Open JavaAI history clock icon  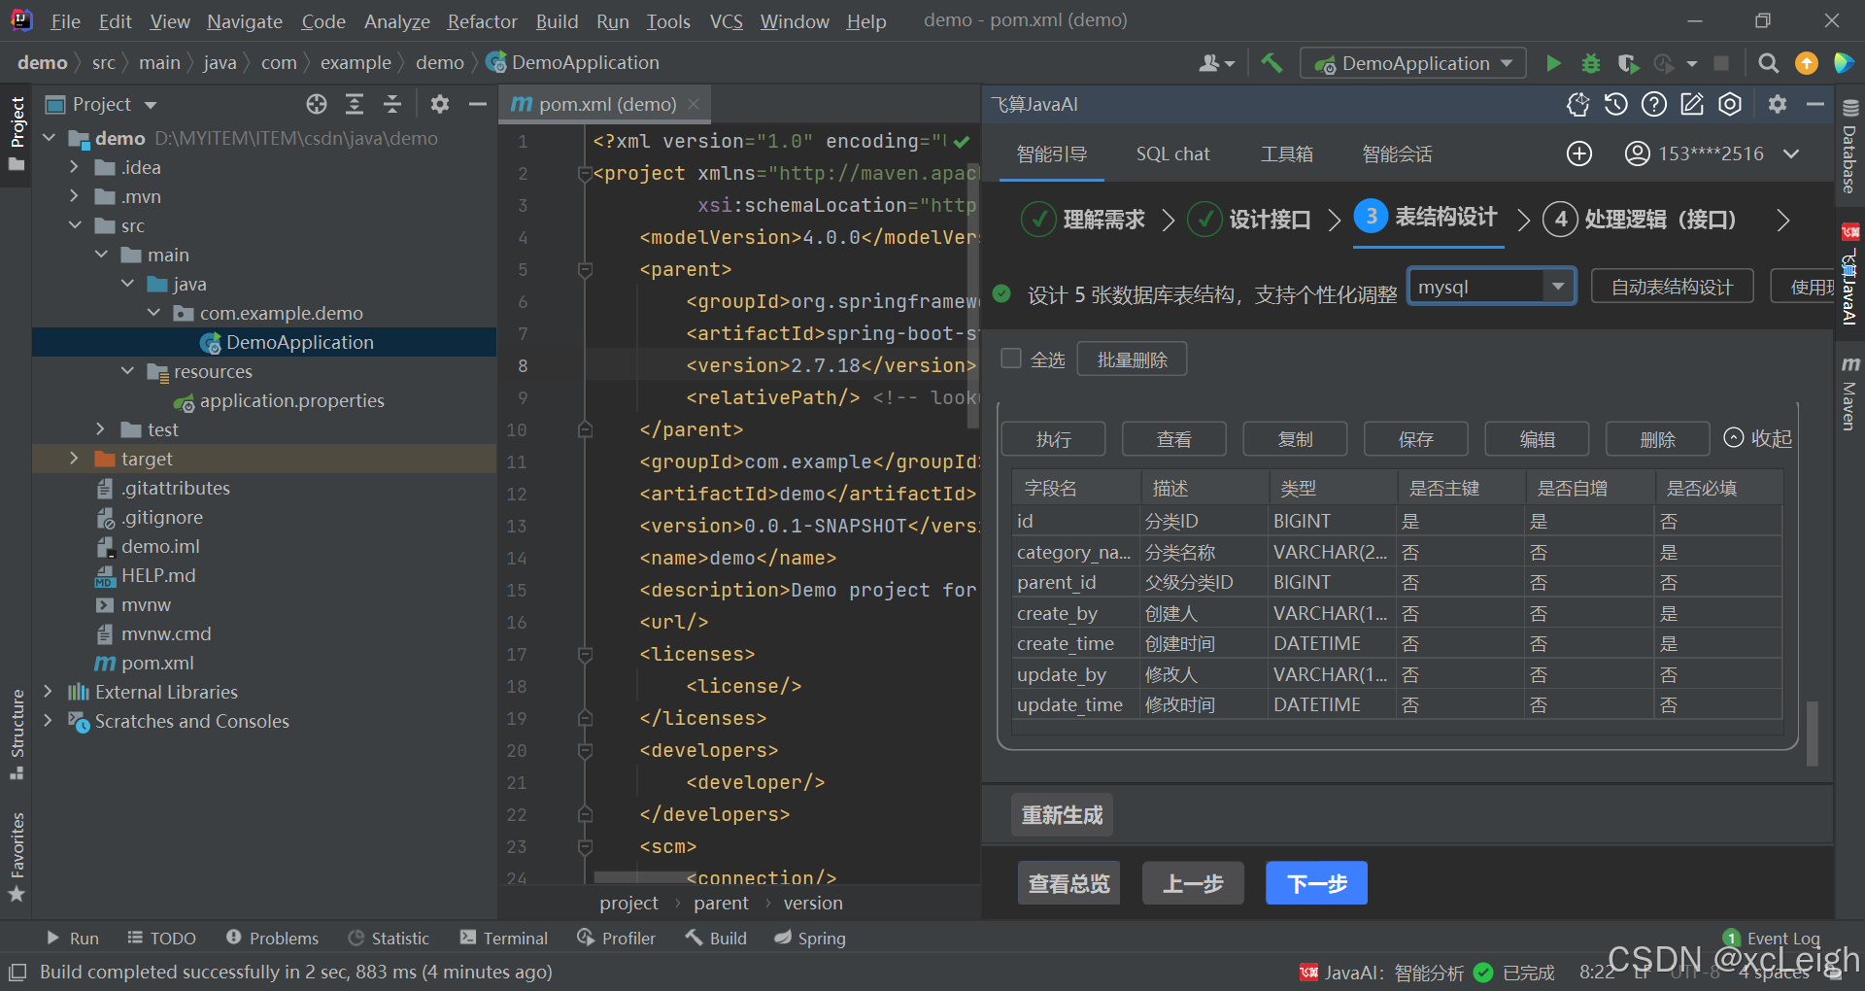click(1616, 104)
